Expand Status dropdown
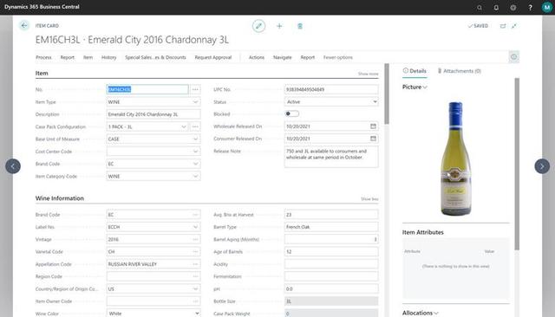The width and height of the screenshot is (555, 317). coord(375,102)
